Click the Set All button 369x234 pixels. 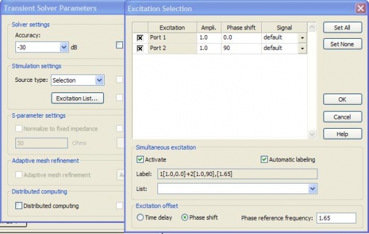pyautogui.click(x=343, y=28)
